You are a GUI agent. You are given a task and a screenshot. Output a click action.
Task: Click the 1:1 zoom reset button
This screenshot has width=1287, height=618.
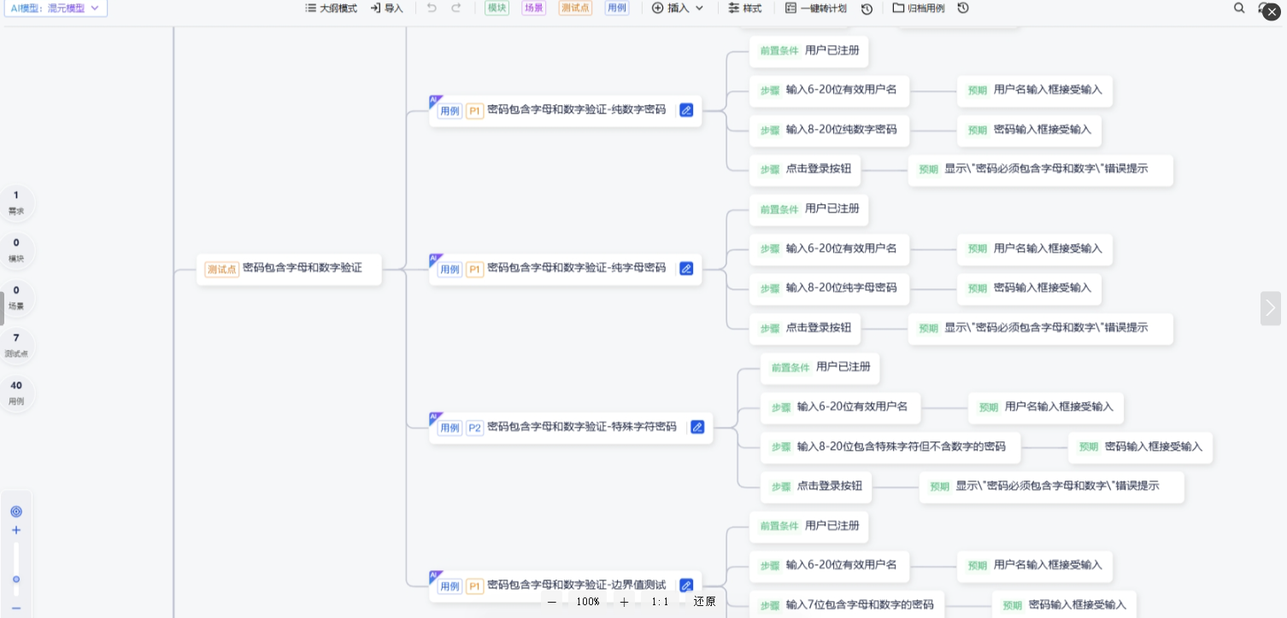pos(660,602)
